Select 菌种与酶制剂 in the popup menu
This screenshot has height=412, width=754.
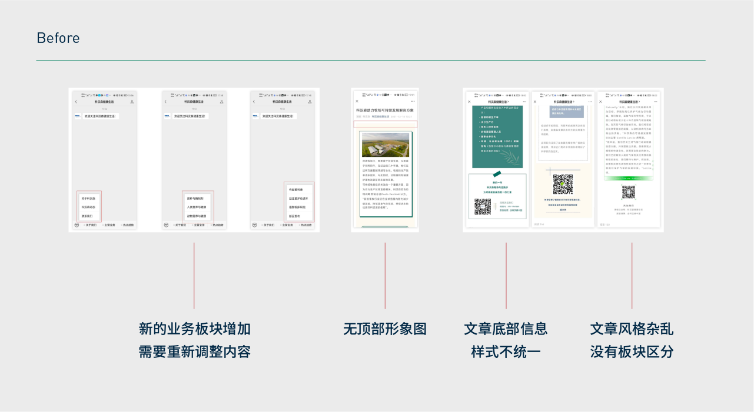coord(197,199)
